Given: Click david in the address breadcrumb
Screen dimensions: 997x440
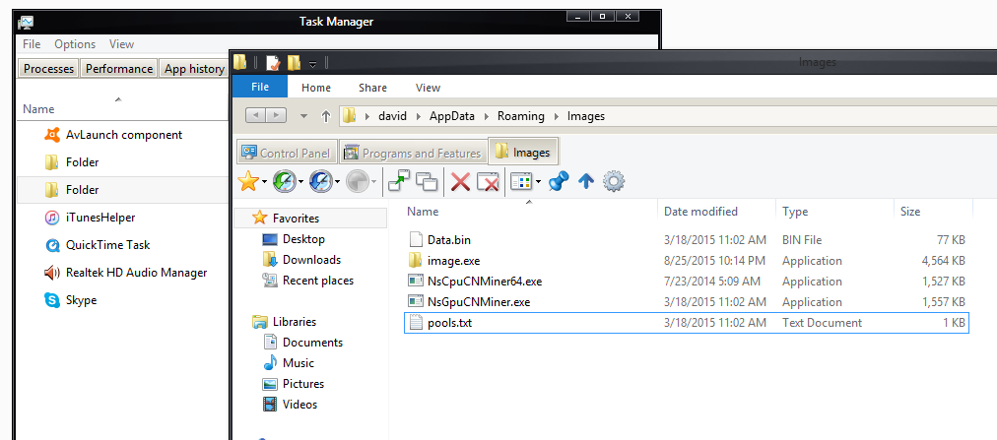Looking at the screenshot, I should point(392,116).
